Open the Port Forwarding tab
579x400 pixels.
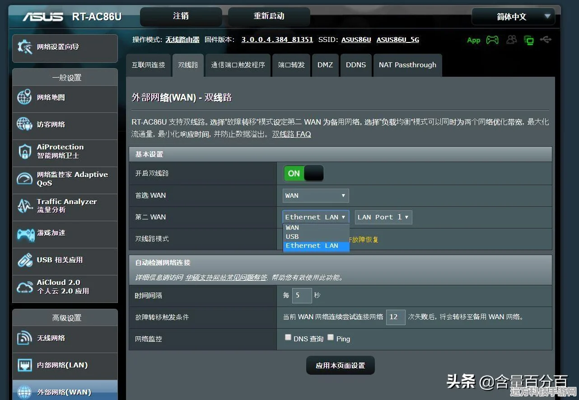point(291,65)
